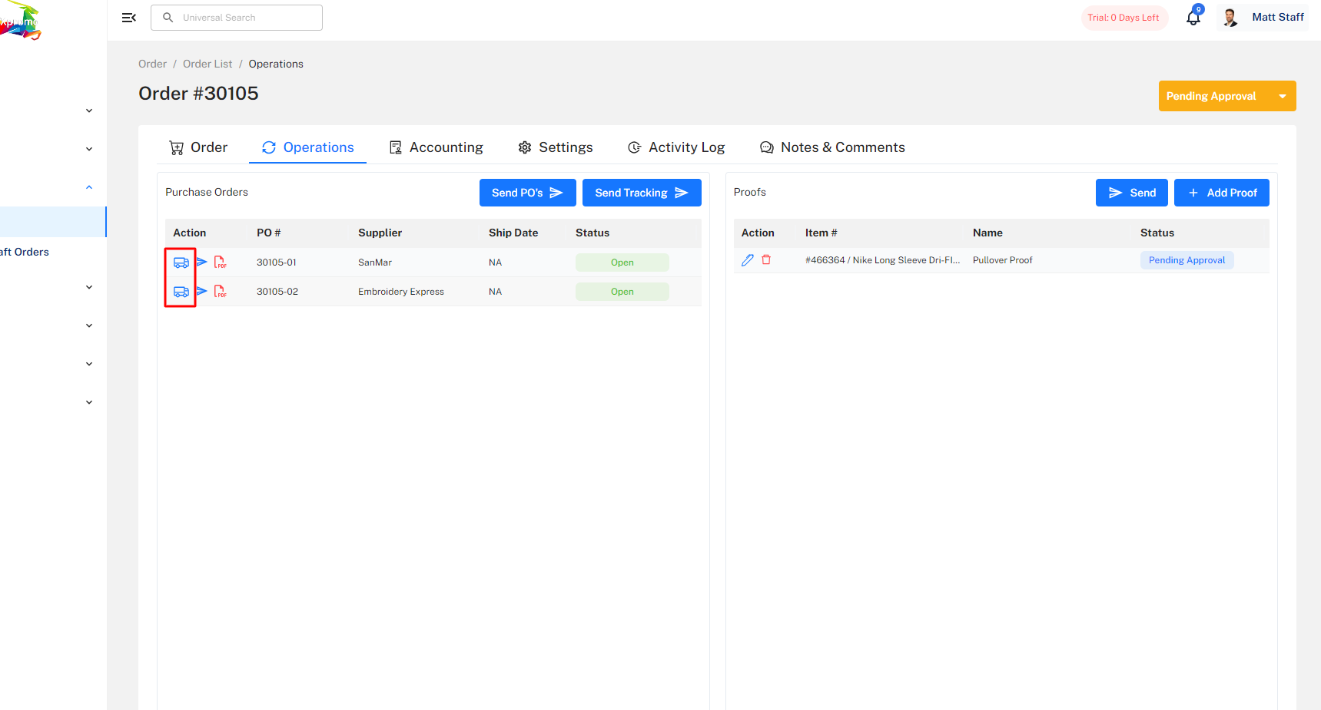The image size is (1321, 710).
Task: Open PDF icon for PO 30105-02
Action: [221, 292]
